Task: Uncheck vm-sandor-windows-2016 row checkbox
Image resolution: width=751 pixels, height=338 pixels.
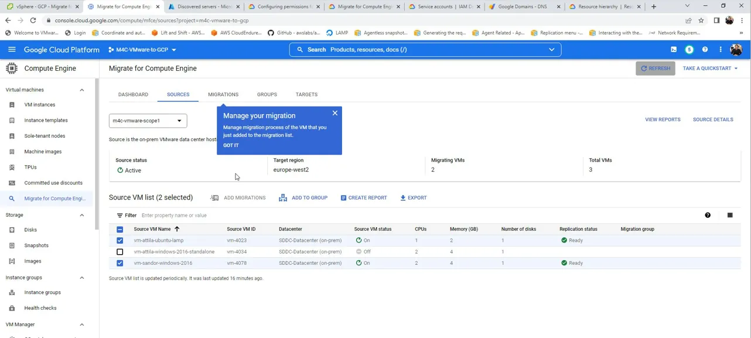Action: pyautogui.click(x=120, y=264)
